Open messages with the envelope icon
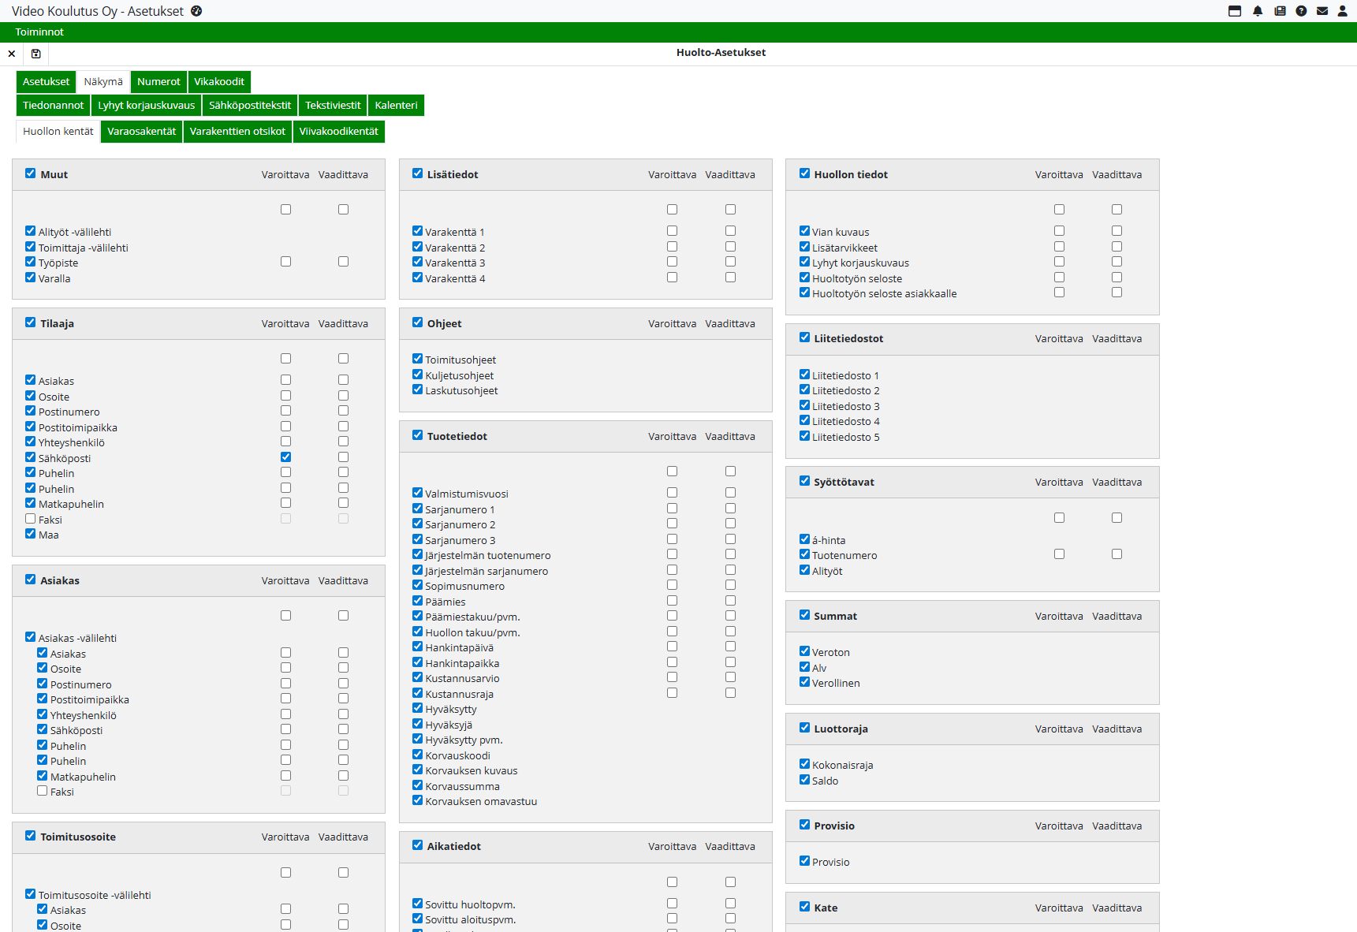Screen dimensions: 1357x932 pos(1322,11)
